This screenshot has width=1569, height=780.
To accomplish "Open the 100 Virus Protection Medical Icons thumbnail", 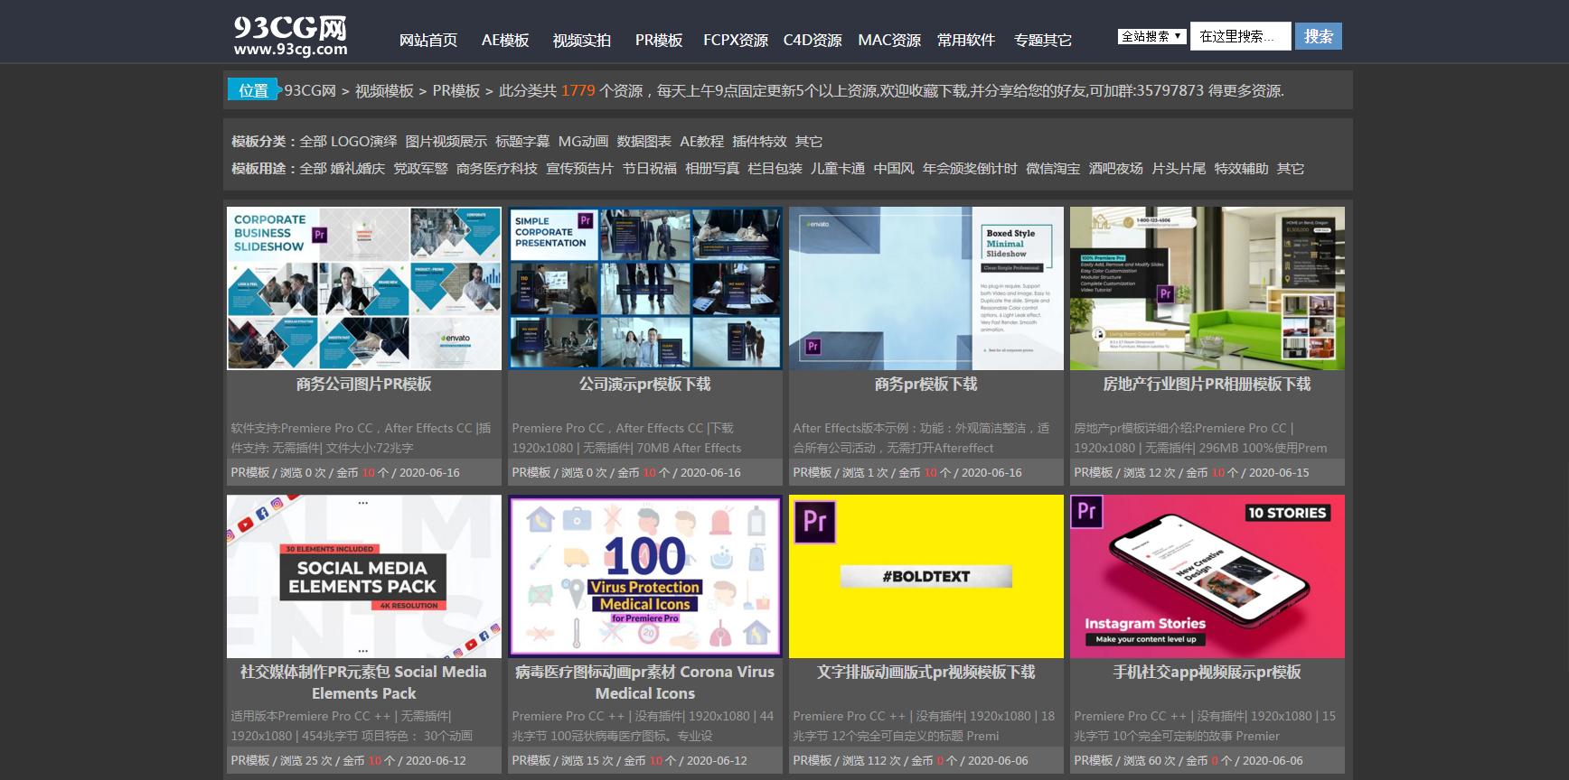I will (644, 576).
